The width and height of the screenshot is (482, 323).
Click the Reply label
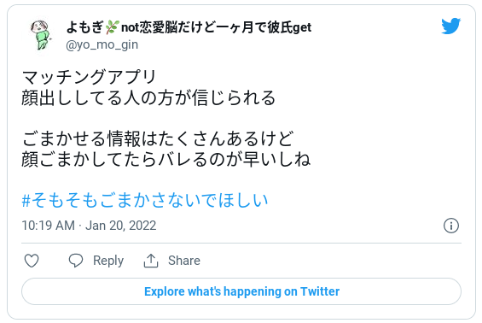pos(108,261)
